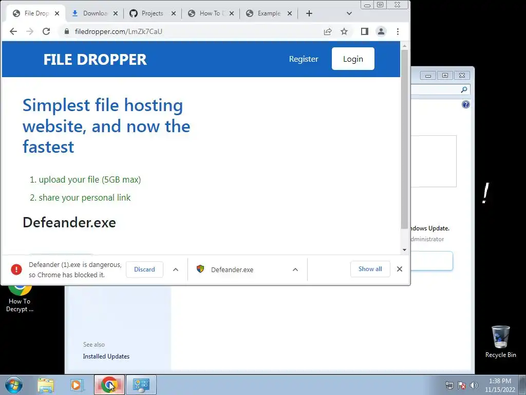Open Installed Updates link in background window
This screenshot has width=526, height=395.
106,356
